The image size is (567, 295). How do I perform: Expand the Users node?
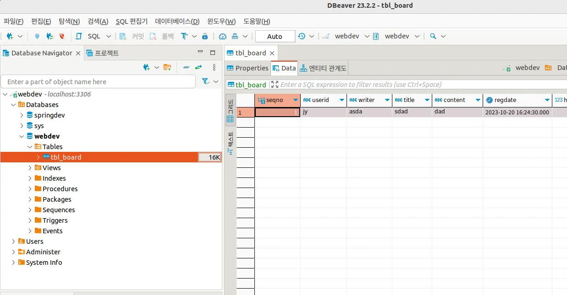[x=13, y=241]
